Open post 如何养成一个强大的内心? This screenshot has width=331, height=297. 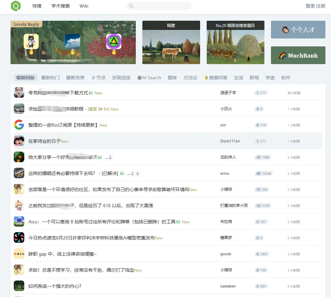[x=55, y=286]
